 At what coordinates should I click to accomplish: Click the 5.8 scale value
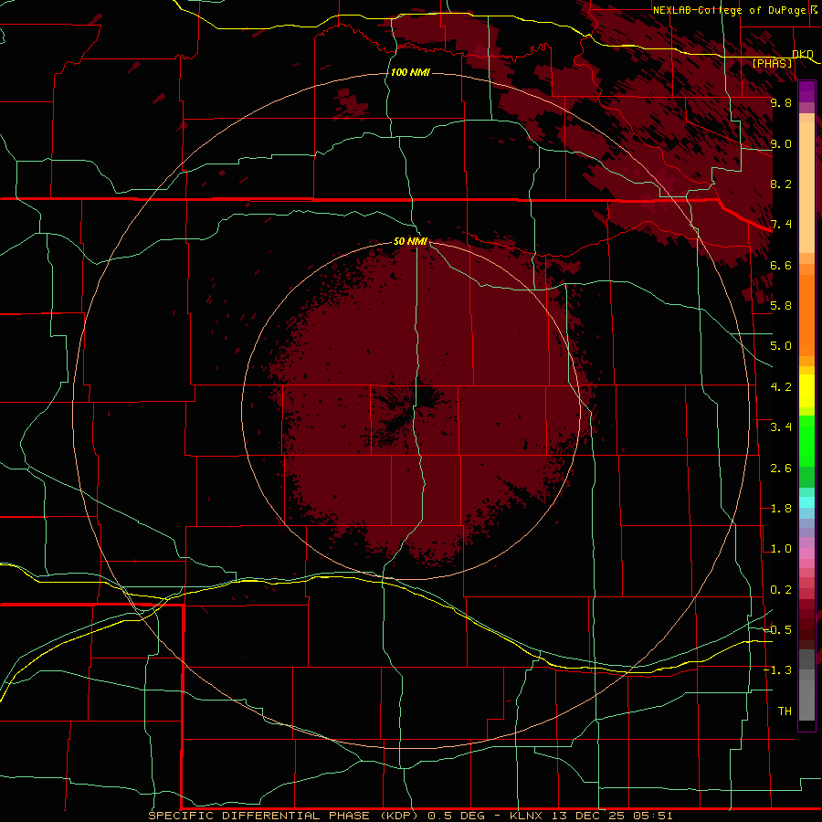pyautogui.click(x=781, y=306)
